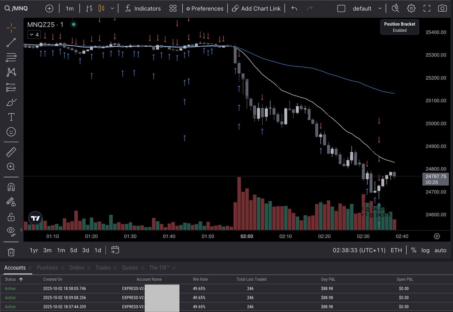Click the Add Chart Link button
Screen dimensions: 453x312
(257, 8)
